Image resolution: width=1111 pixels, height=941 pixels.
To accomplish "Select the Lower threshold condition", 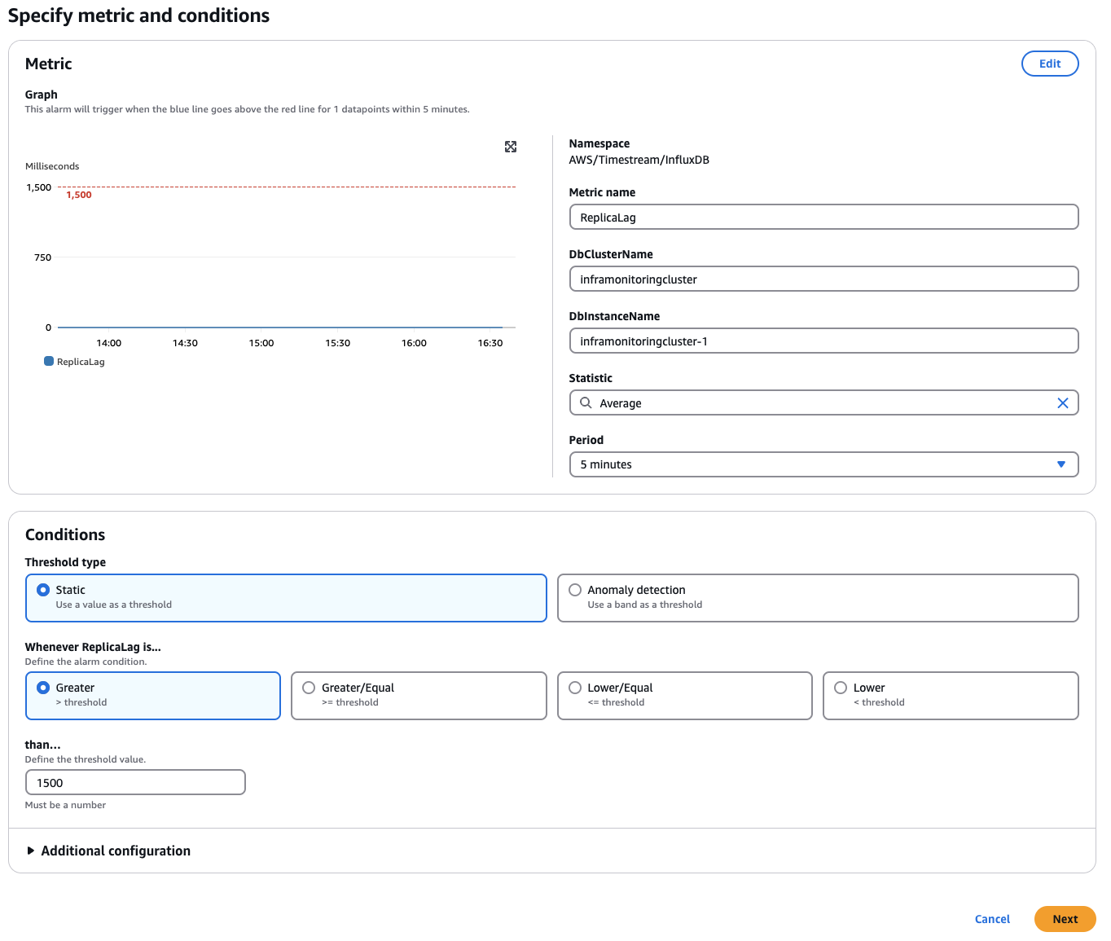I will (x=841, y=688).
